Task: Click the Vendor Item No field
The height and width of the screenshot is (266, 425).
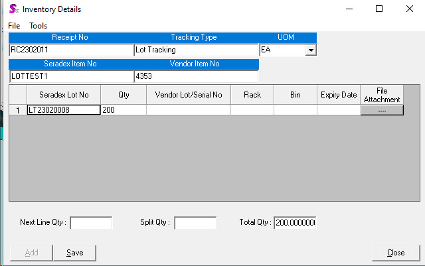Action: [195, 76]
